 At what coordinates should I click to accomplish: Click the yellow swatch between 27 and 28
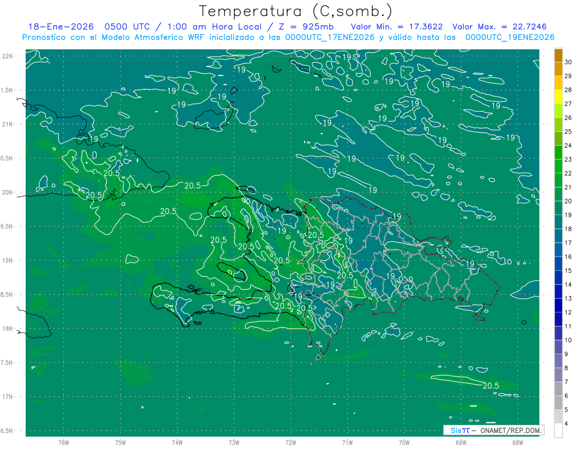click(558, 97)
